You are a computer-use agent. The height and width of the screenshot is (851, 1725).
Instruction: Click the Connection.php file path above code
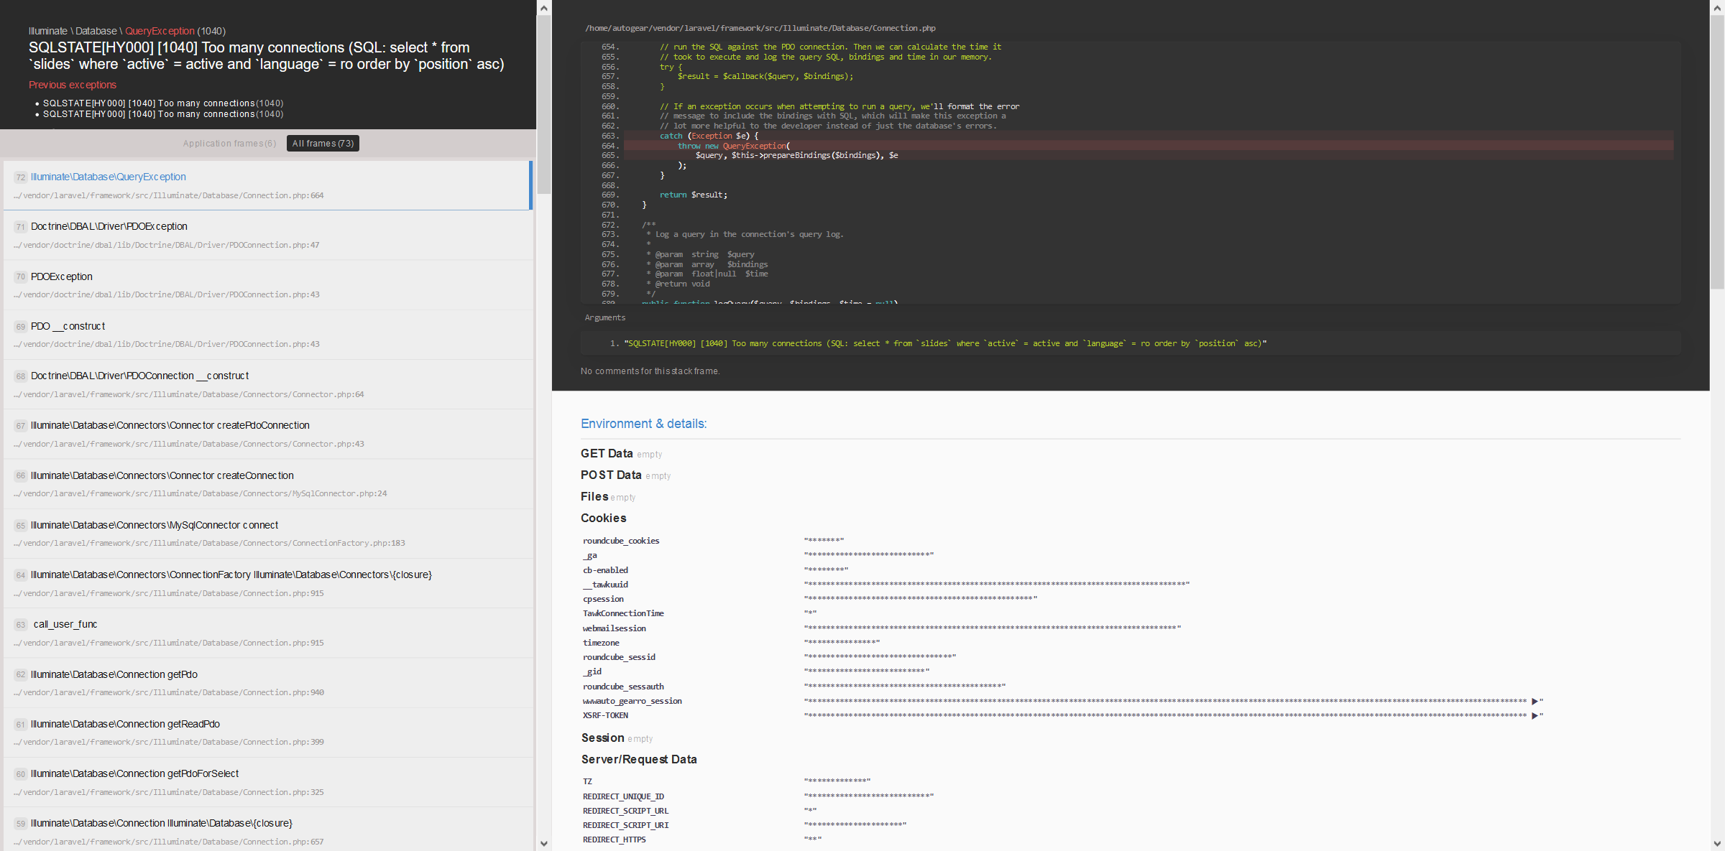tap(760, 28)
